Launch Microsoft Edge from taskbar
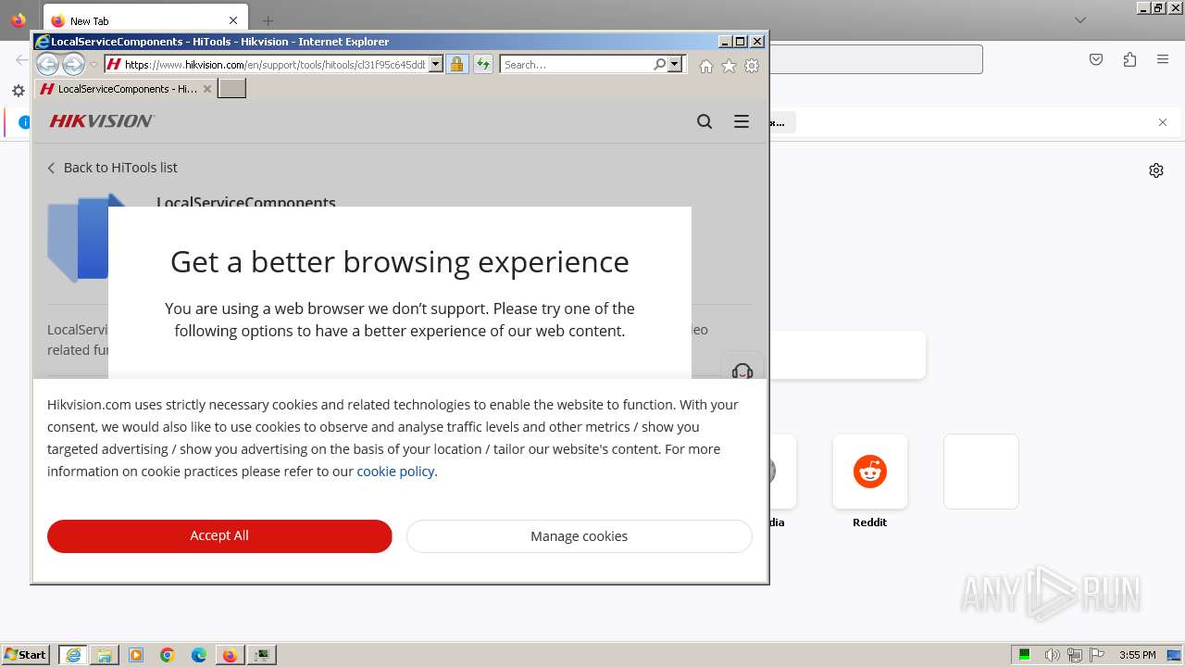Screen dimensions: 1185x667 coord(199,655)
